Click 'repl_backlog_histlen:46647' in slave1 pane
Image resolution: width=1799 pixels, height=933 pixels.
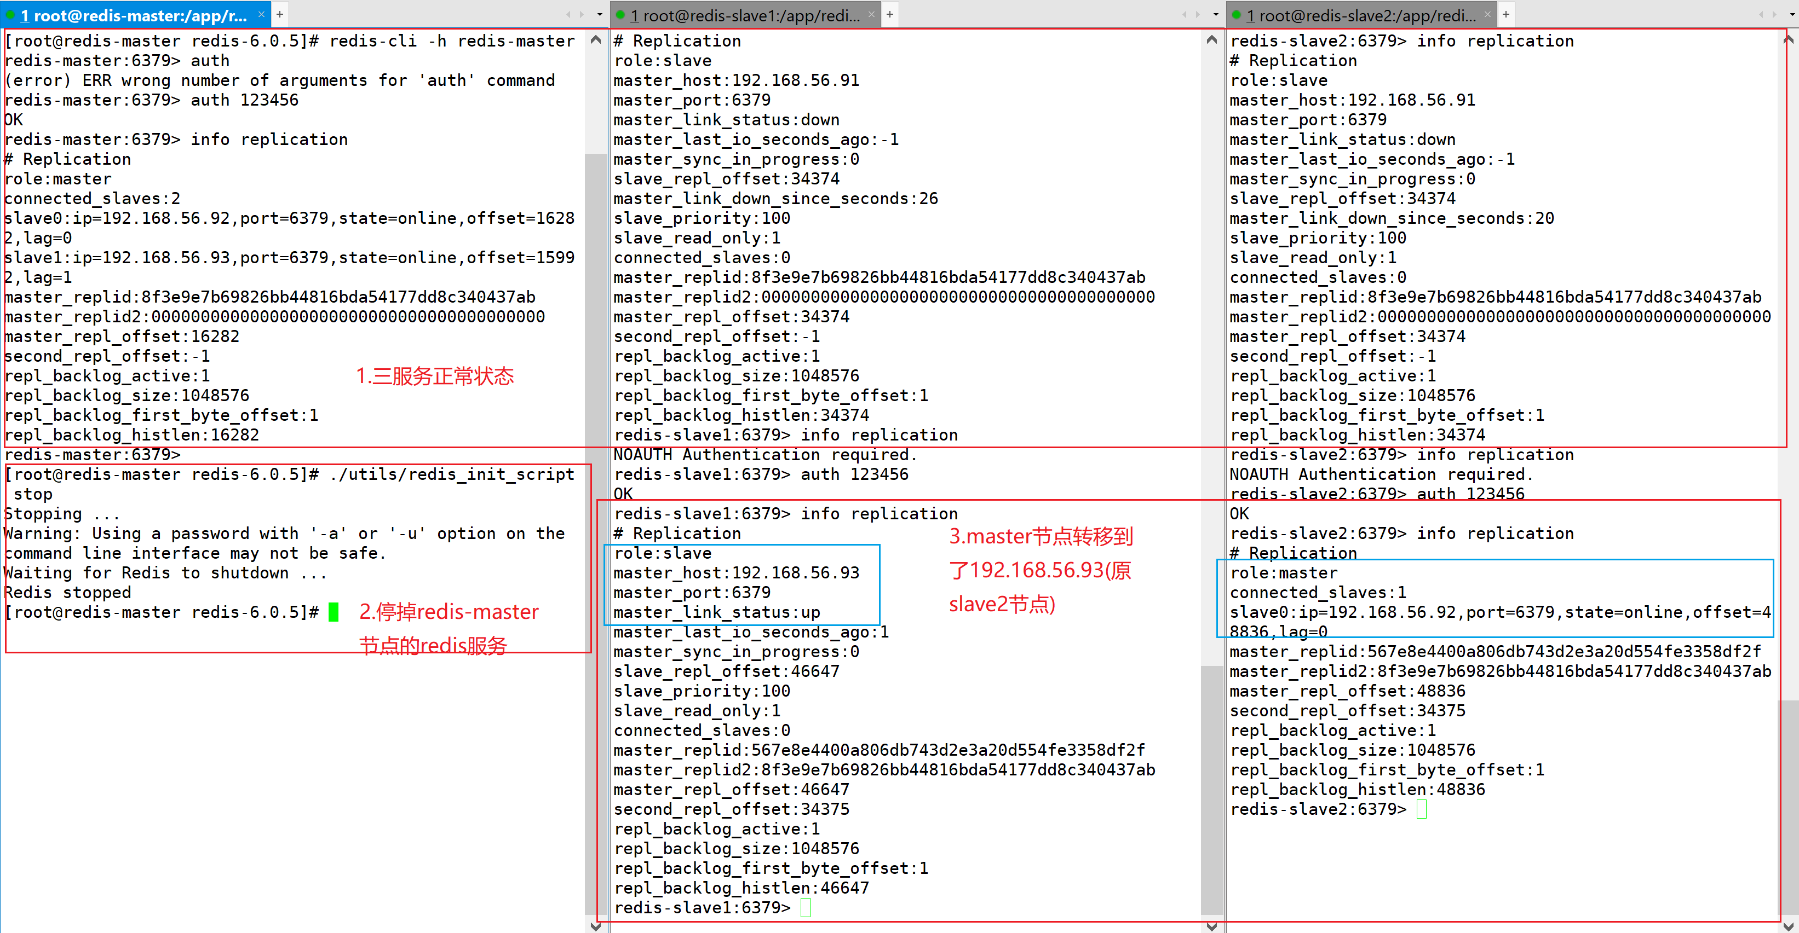pos(742,888)
